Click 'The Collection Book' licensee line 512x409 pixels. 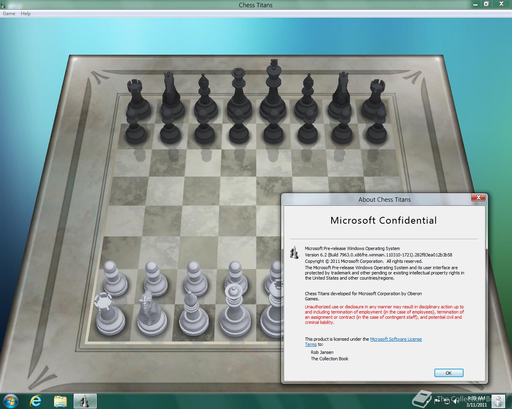pos(330,359)
